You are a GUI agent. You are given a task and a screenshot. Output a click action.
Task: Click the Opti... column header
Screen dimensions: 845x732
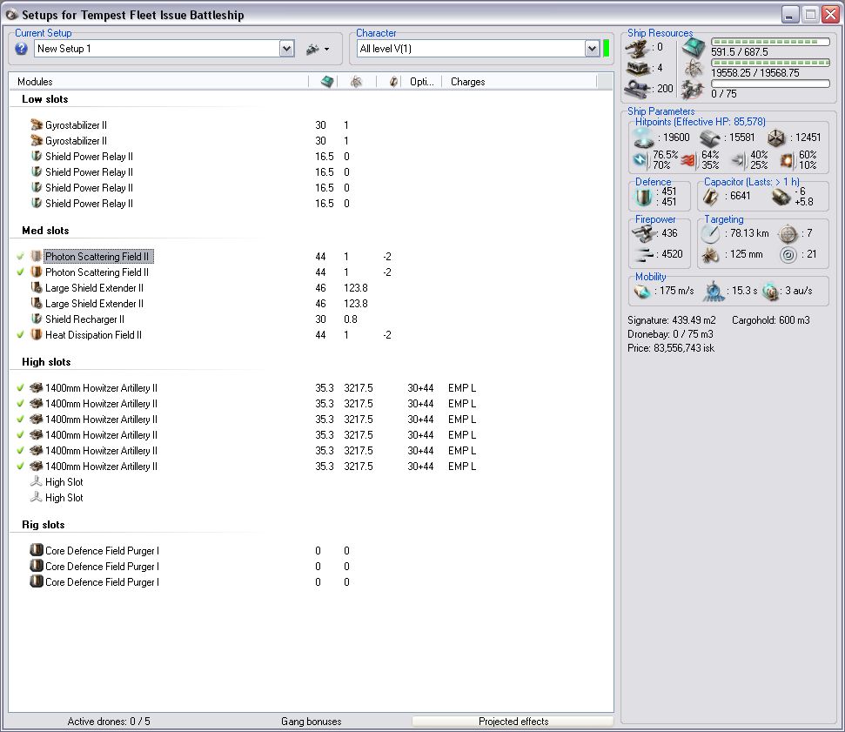click(421, 82)
